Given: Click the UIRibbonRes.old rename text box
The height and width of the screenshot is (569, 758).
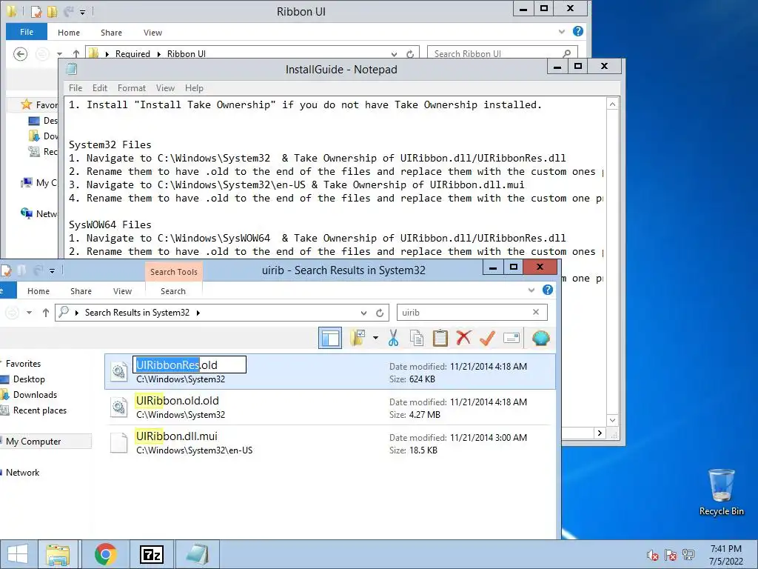Looking at the screenshot, I should [x=189, y=365].
